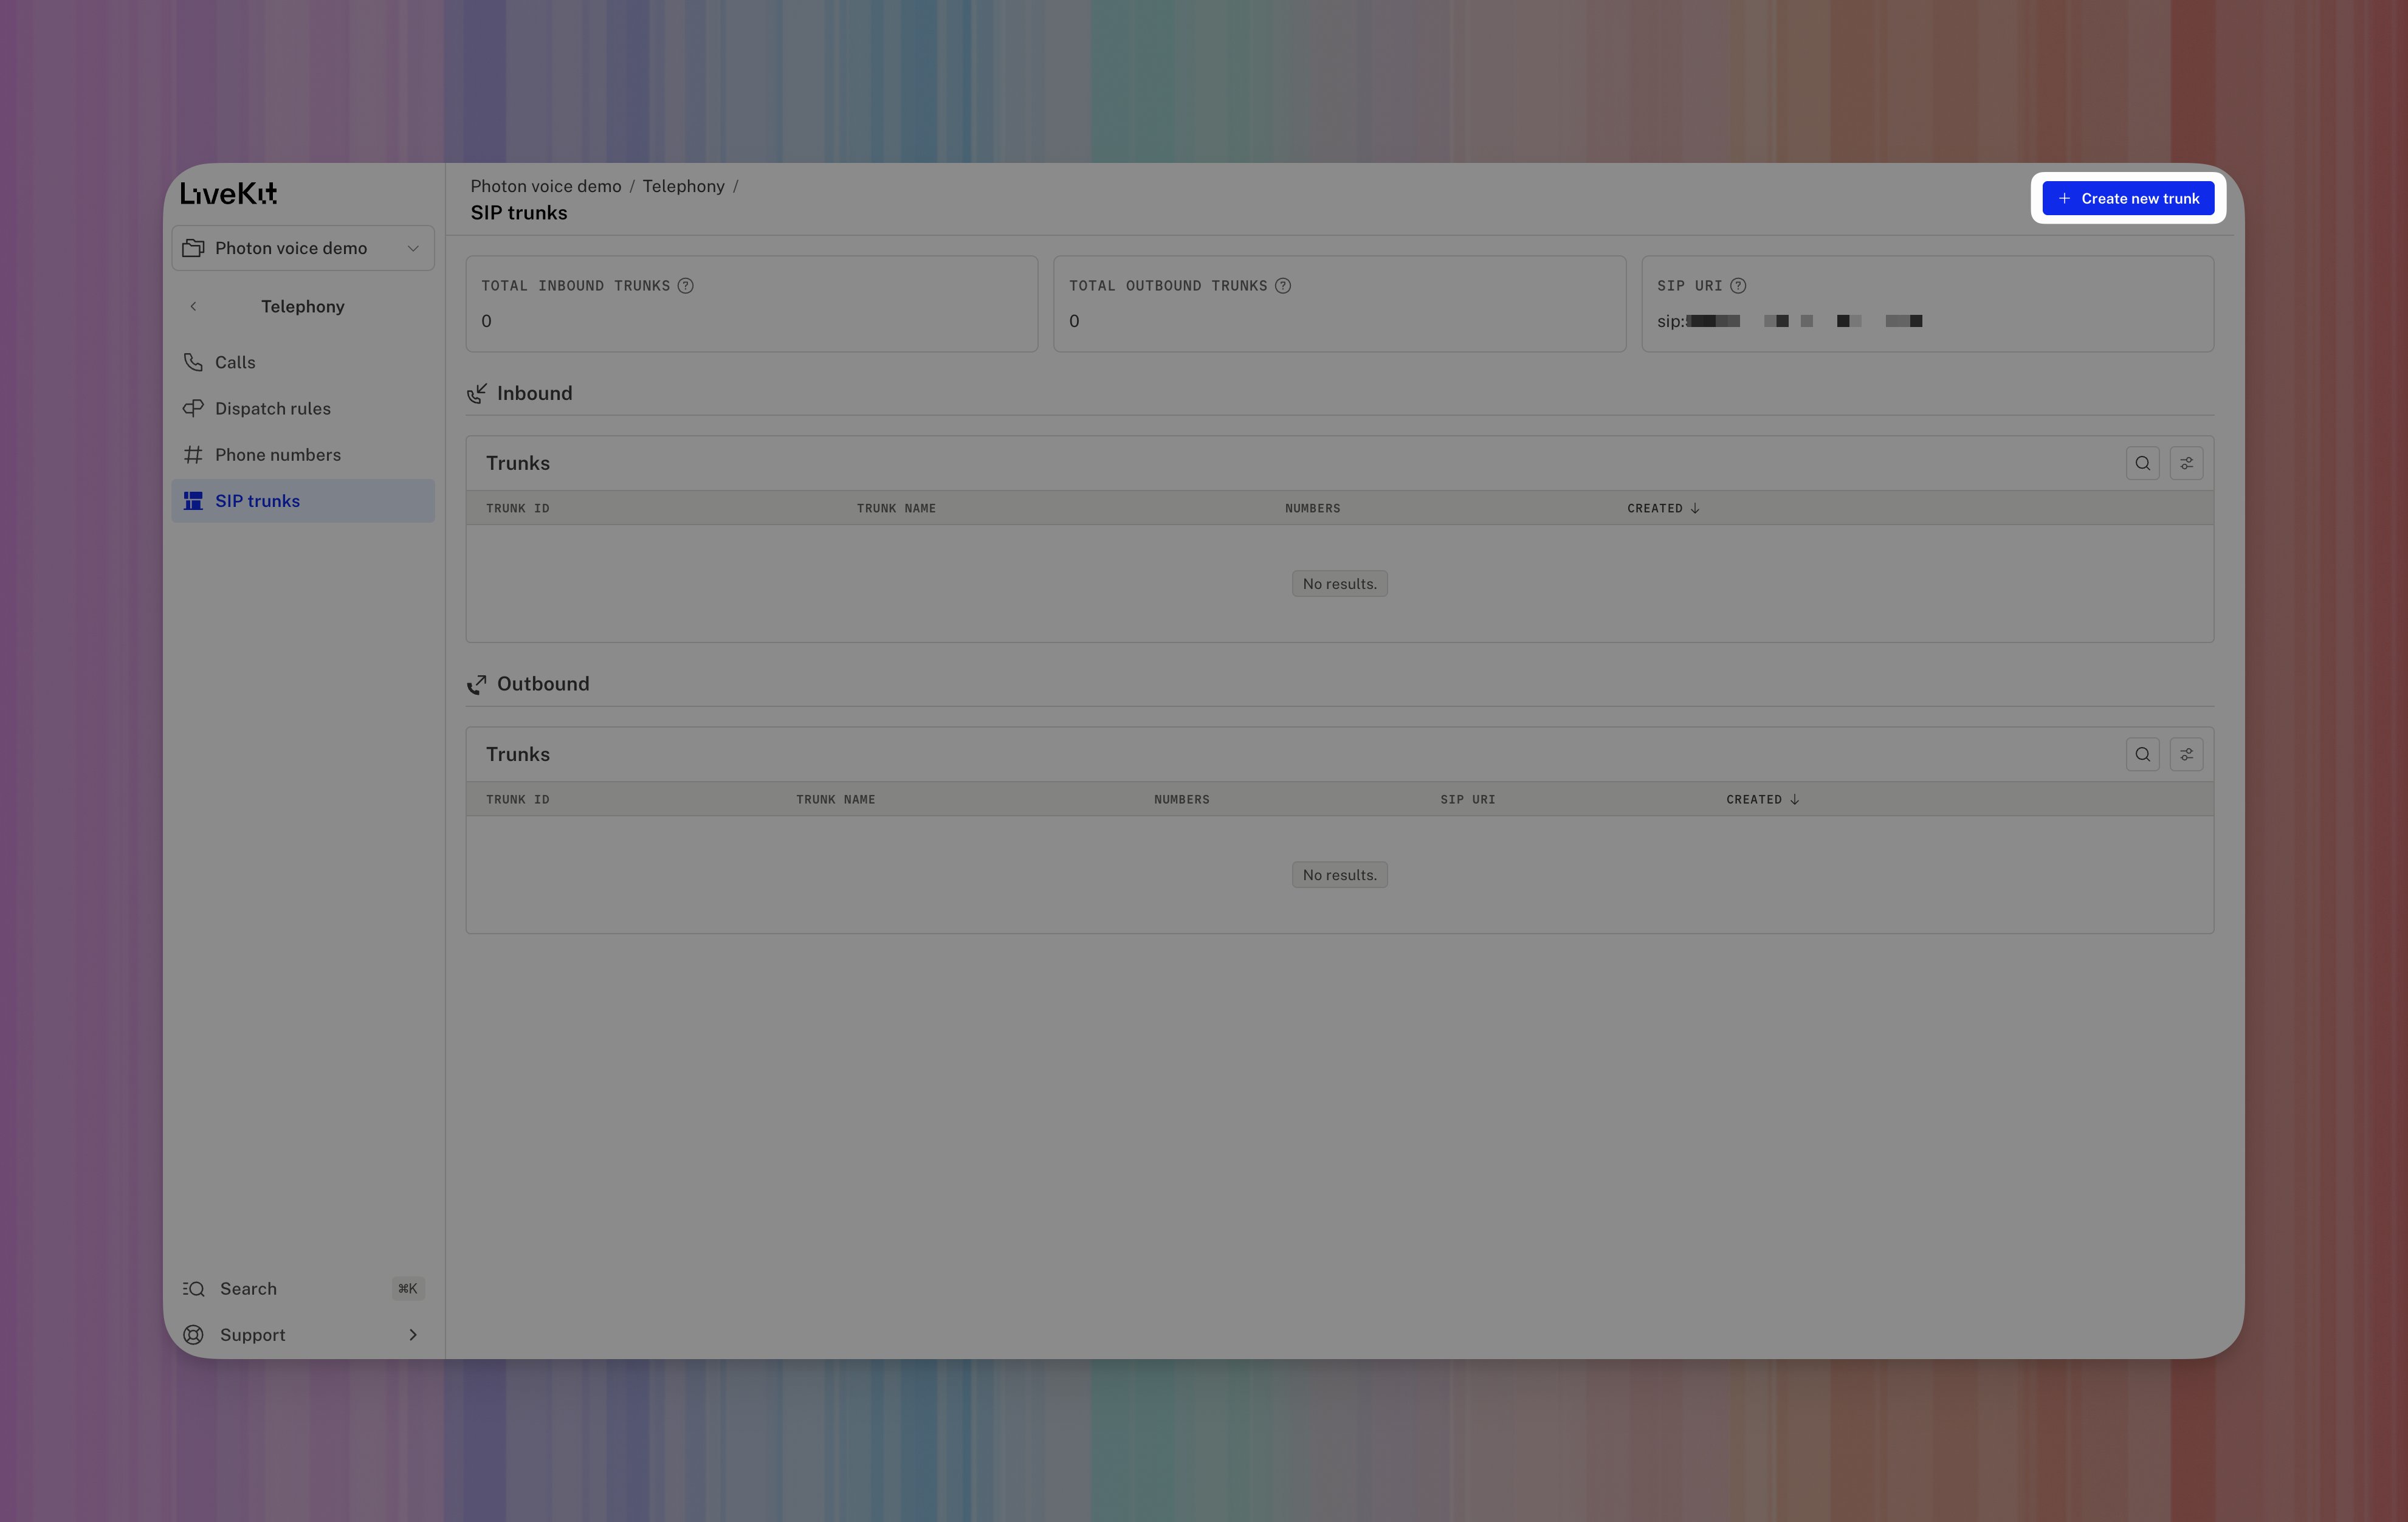Click Inbound NUMBERS column header
The height and width of the screenshot is (1522, 2408).
1312,508
